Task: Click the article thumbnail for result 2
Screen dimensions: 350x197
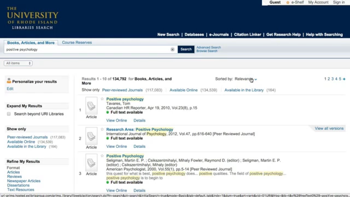Action: pos(91,136)
